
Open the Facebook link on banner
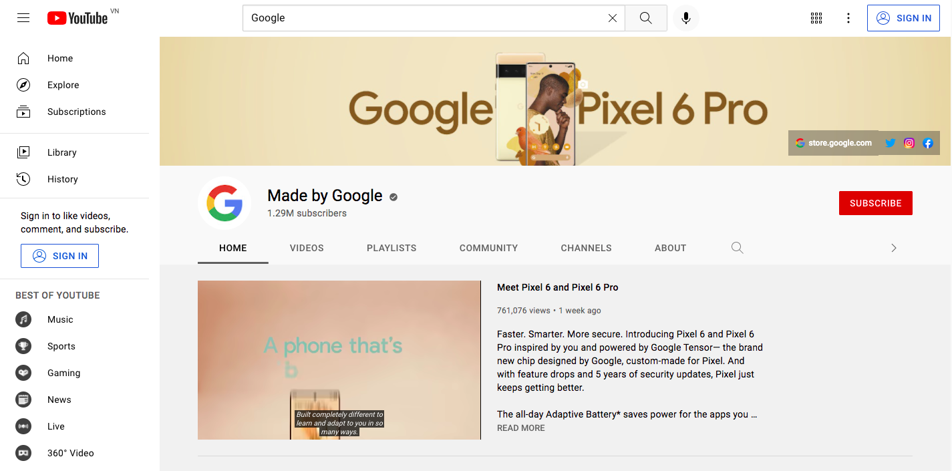tap(928, 143)
